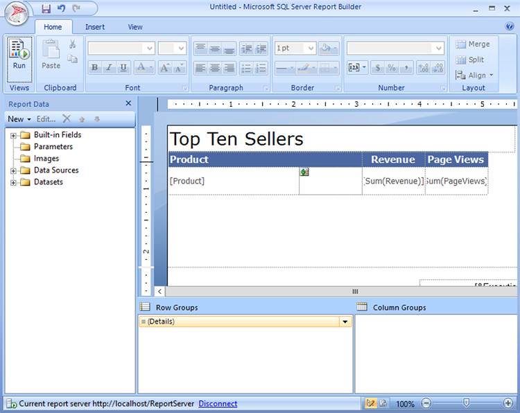This screenshot has width=520, height=413.
Task: Open the Align dropdown in Layout
Action: (x=474, y=76)
